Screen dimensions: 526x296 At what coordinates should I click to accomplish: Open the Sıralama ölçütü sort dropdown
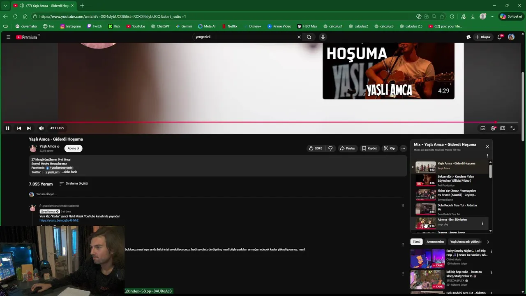(74, 184)
